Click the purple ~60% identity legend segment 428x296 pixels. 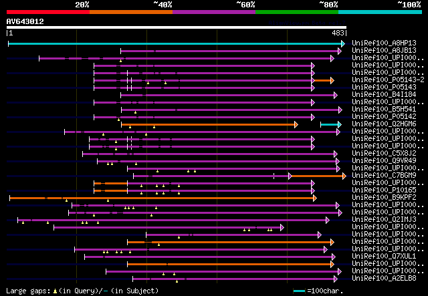[214, 12]
